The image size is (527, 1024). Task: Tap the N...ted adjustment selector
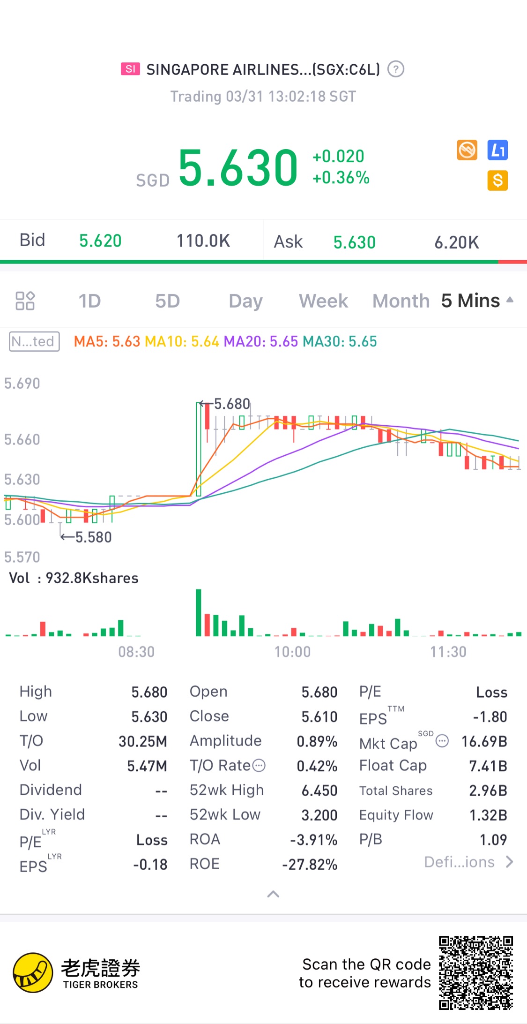click(x=34, y=341)
